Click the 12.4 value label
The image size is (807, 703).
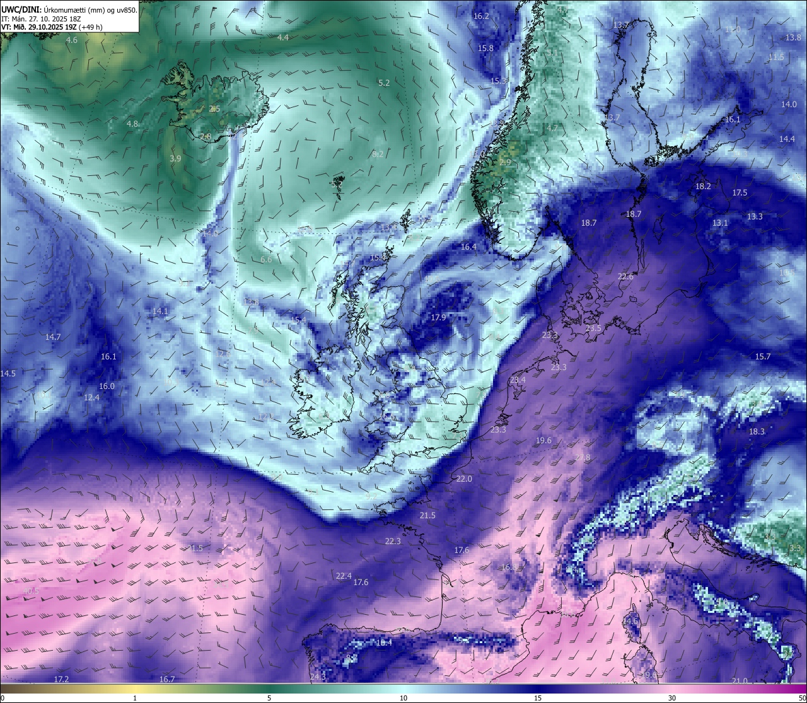(91, 398)
